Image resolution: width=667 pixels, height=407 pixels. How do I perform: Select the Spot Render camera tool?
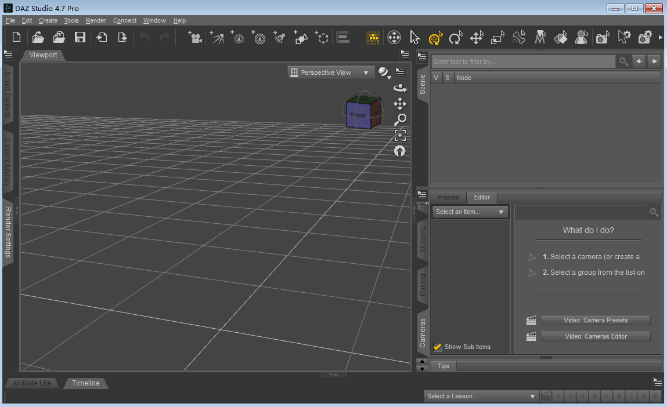point(603,37)
